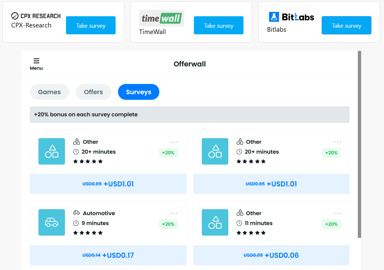Open more options on Automotive survey
The width and height of the screenshot is (384, 270).
(174, 213)
